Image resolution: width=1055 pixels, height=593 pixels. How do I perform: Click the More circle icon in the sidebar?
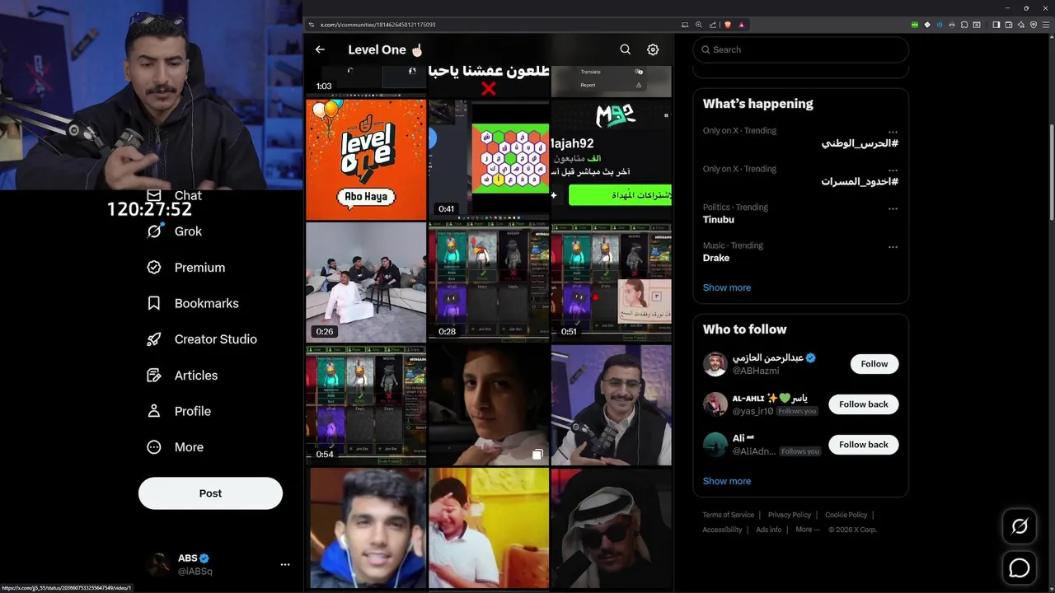154,447
